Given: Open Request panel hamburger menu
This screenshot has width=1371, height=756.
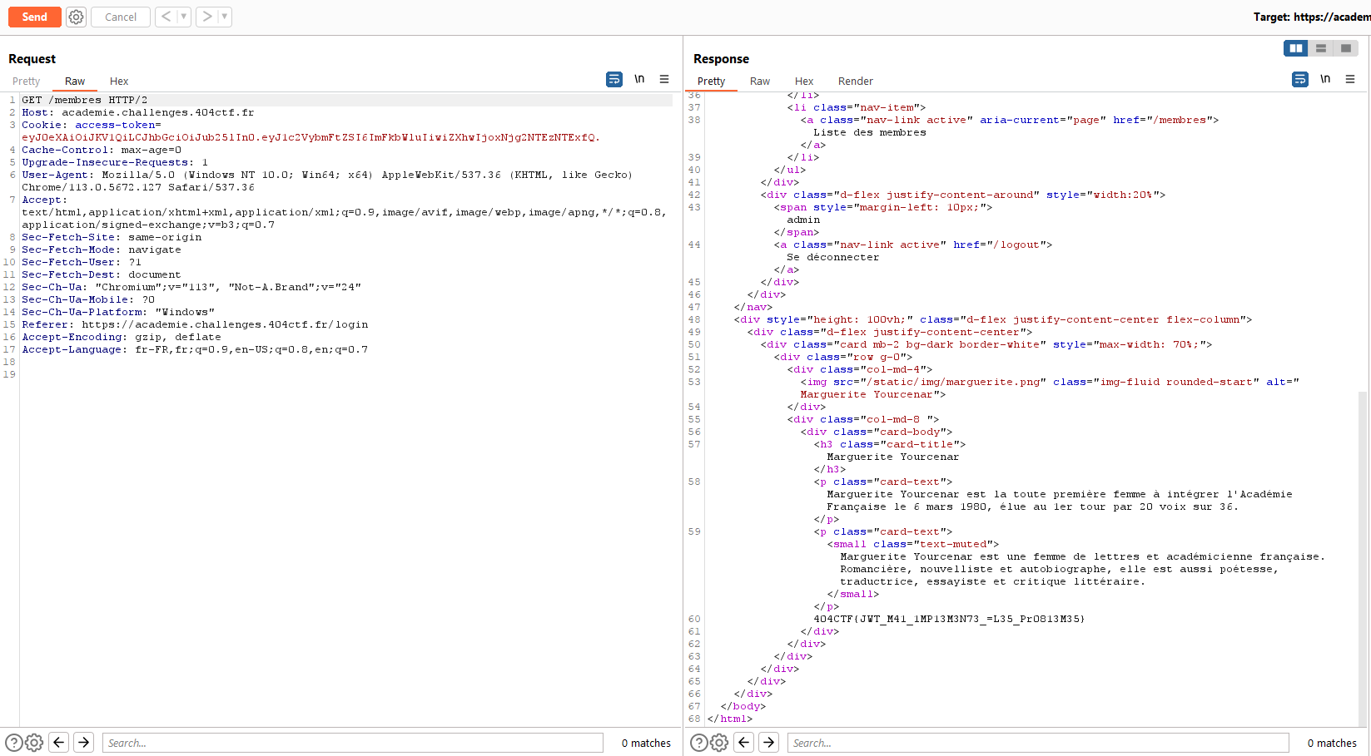Looking at the screenshot, I should [664, 79].
